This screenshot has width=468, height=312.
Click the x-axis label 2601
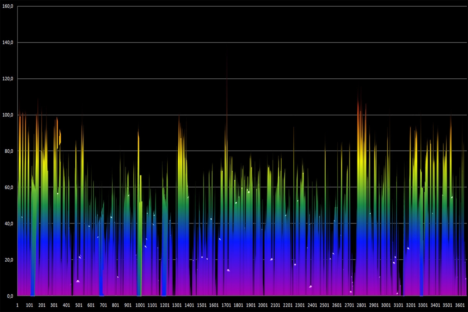[x=337, y=305]
